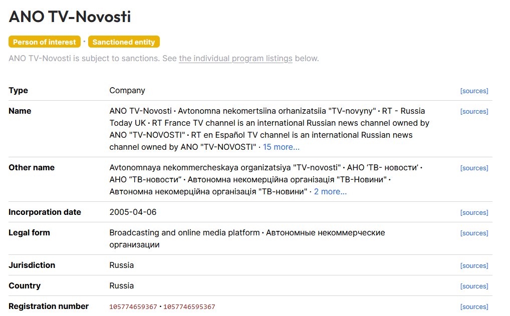Viewport: 510px width, 316px height.
Task: Open sources for Other name row
Action: [474, 168]
